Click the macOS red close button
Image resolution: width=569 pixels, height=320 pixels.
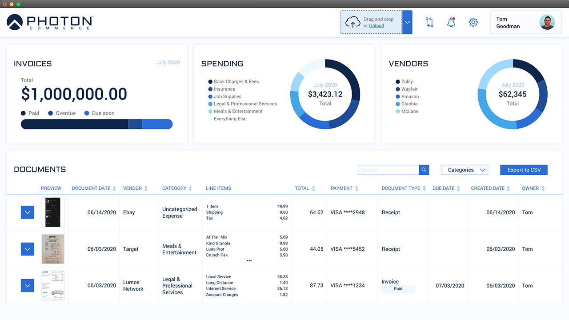click(4, 4)
